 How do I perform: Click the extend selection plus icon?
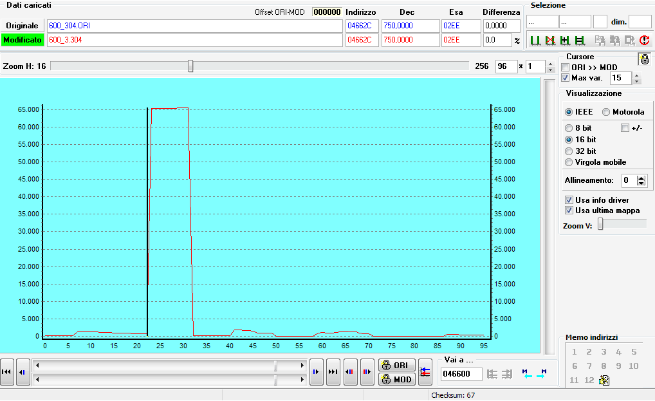click(565, 40)
